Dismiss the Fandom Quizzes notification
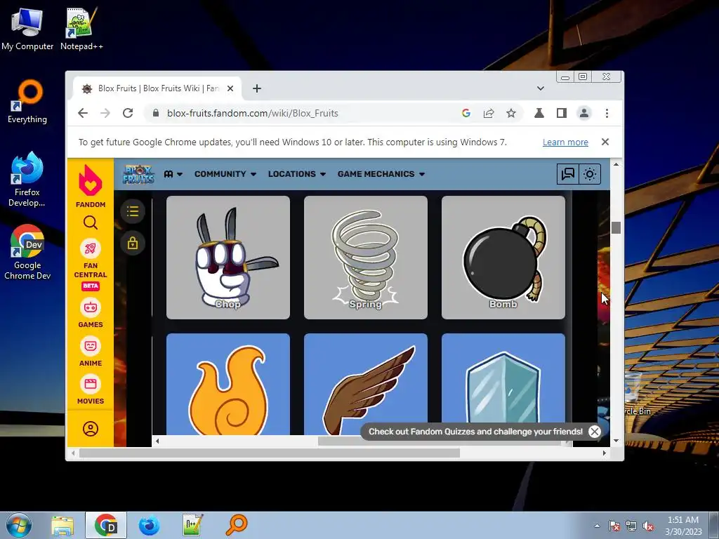719x539 pixels. [x=594, y=432]
